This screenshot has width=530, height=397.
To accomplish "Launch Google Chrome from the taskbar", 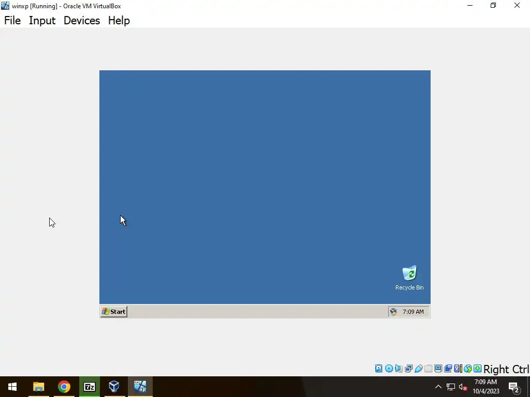I will click(64, 387).
